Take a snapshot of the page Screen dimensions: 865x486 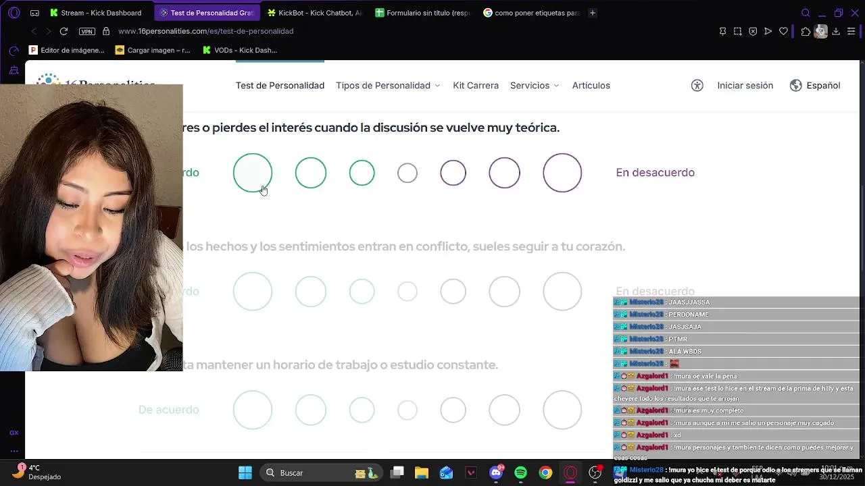(x=738, y=31)
